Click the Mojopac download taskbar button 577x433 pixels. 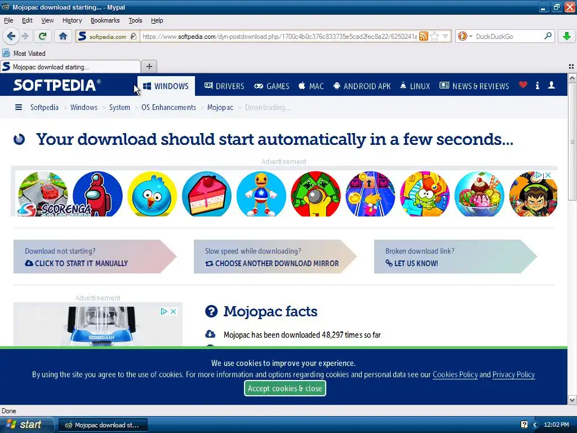(x=104, y=425)
